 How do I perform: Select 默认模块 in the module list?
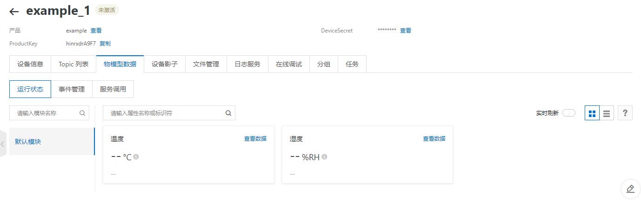click(52, 142)
